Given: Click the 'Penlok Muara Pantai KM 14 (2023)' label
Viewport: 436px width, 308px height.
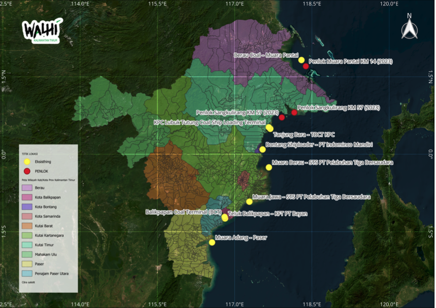Looking at the screenshot, I should click(x=351, y=61).
